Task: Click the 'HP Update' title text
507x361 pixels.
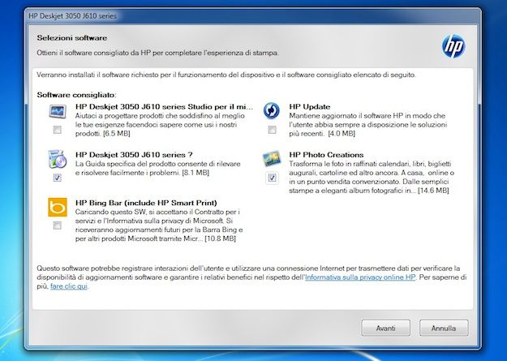Action: click(x=309, y=107)
